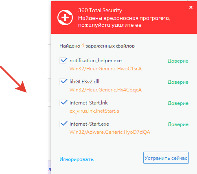Viewport: 197px width, 174px height.
Task: Click the Win32/Adware.Generic.HyoD7dQA threat label
Action: 110,132
